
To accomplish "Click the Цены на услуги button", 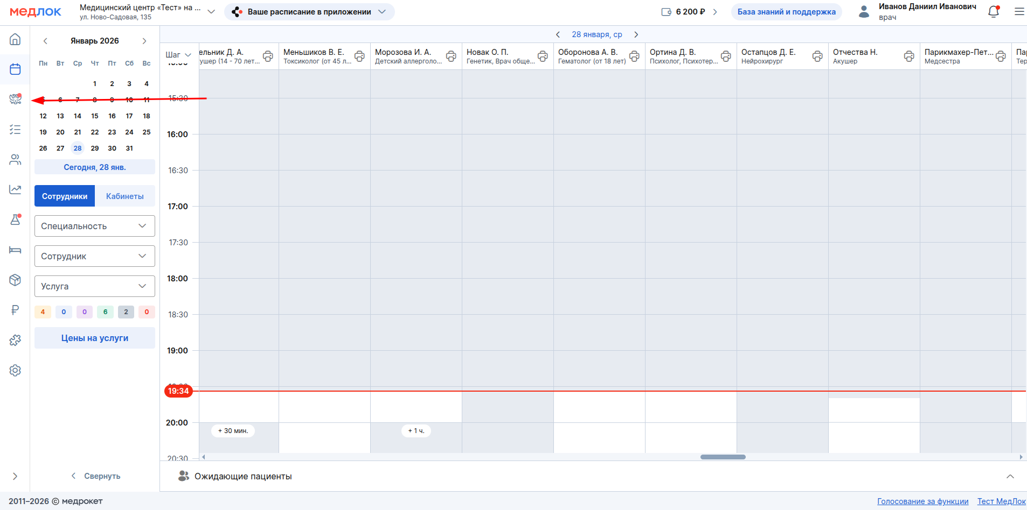I will click(x=95, y=338).
